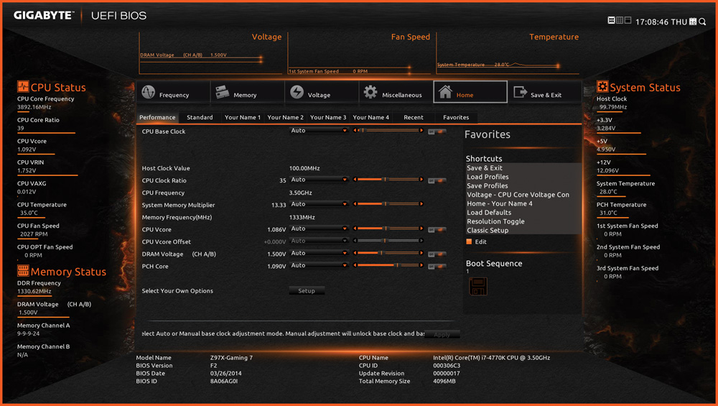This screenshot has width=718, height=406.
Task: Open the Your Name 3 tab
Action: pyautogui.click(x=328, y=117)
